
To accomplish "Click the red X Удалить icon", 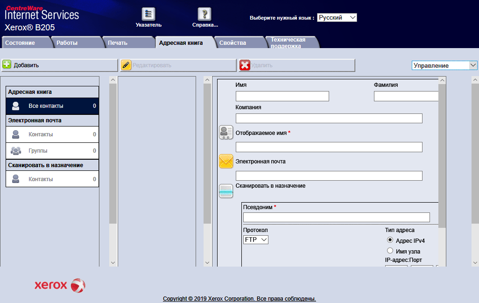I will [x=245, y=65].
